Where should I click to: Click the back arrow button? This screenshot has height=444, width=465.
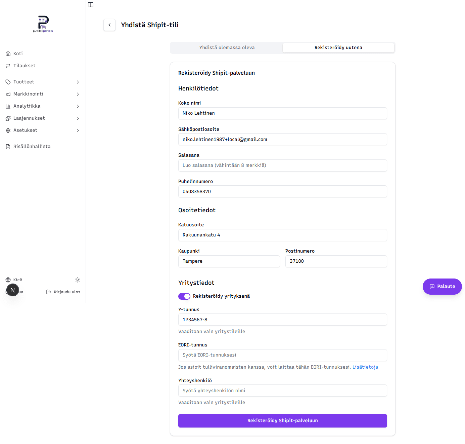click(x=109, y=25)
